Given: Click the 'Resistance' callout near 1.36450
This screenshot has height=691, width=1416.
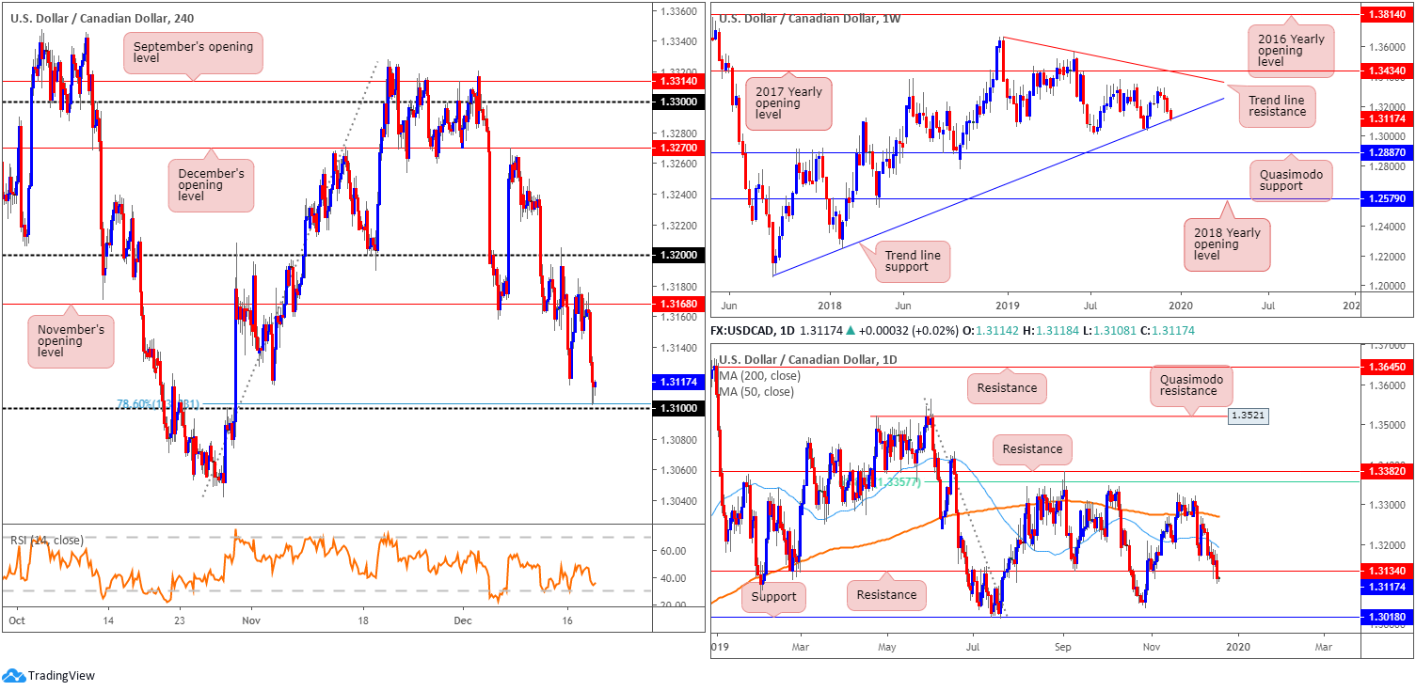Looking at the screenshot, I should click(x=1007, y=386).
